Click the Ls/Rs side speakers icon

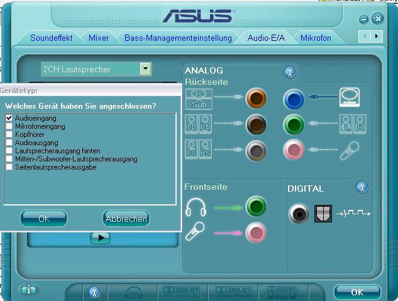[x=198, y=150]
